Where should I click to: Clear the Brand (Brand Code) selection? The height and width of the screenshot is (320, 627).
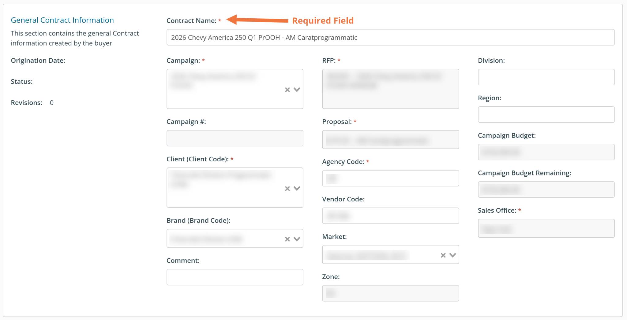click(287, 239)
